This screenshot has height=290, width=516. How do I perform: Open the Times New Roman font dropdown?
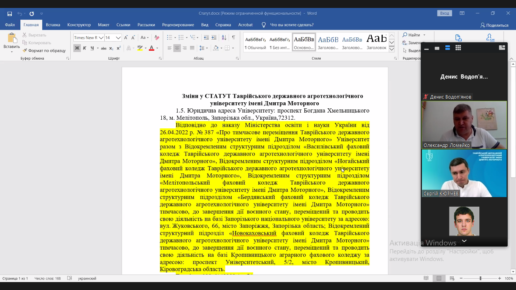[101, 38]
